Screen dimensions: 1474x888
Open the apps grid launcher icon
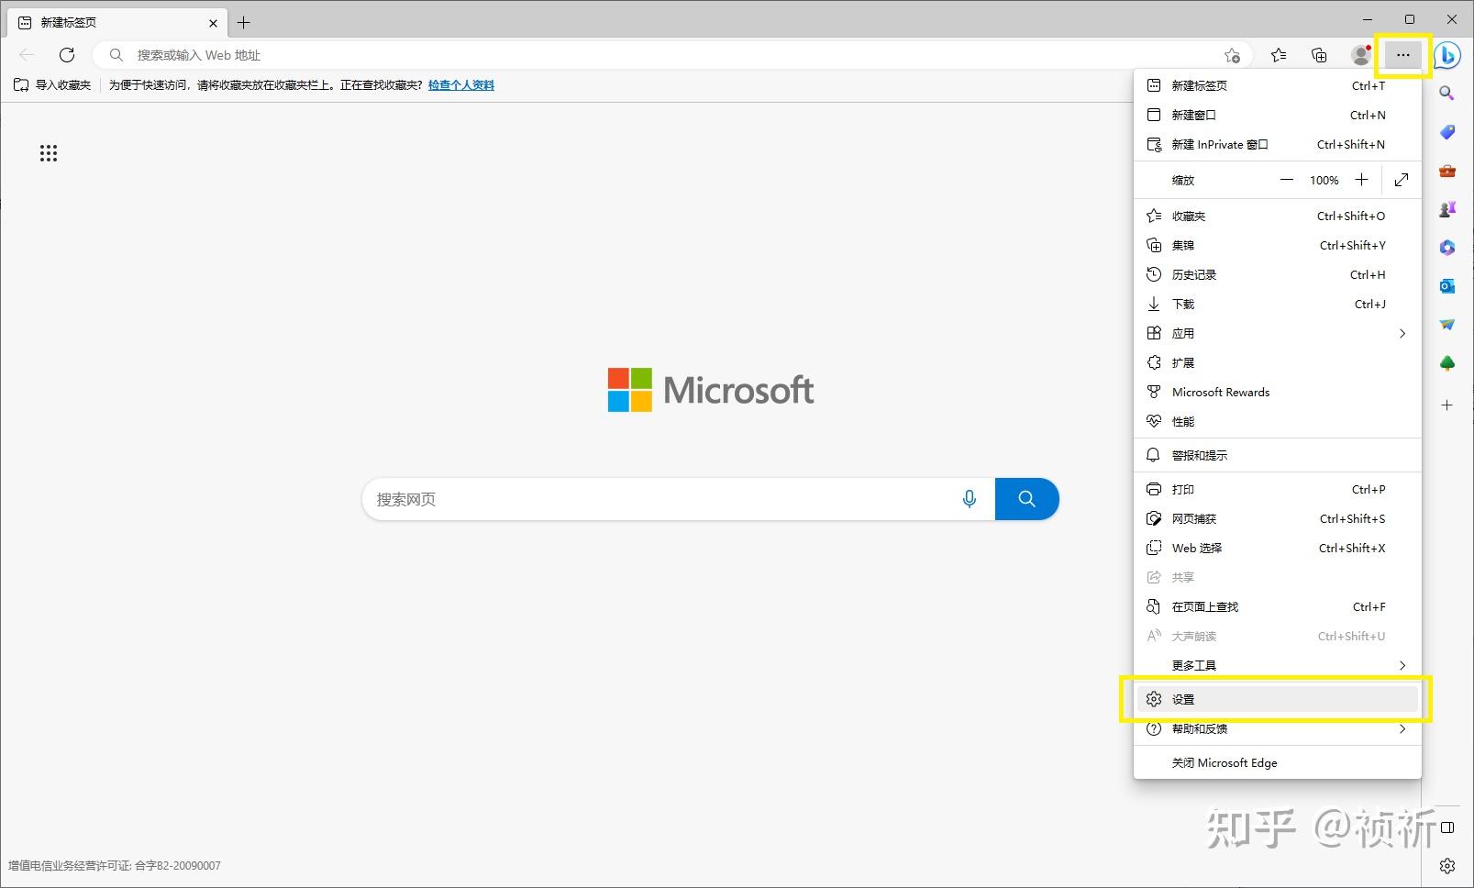[x=49, y=153]
